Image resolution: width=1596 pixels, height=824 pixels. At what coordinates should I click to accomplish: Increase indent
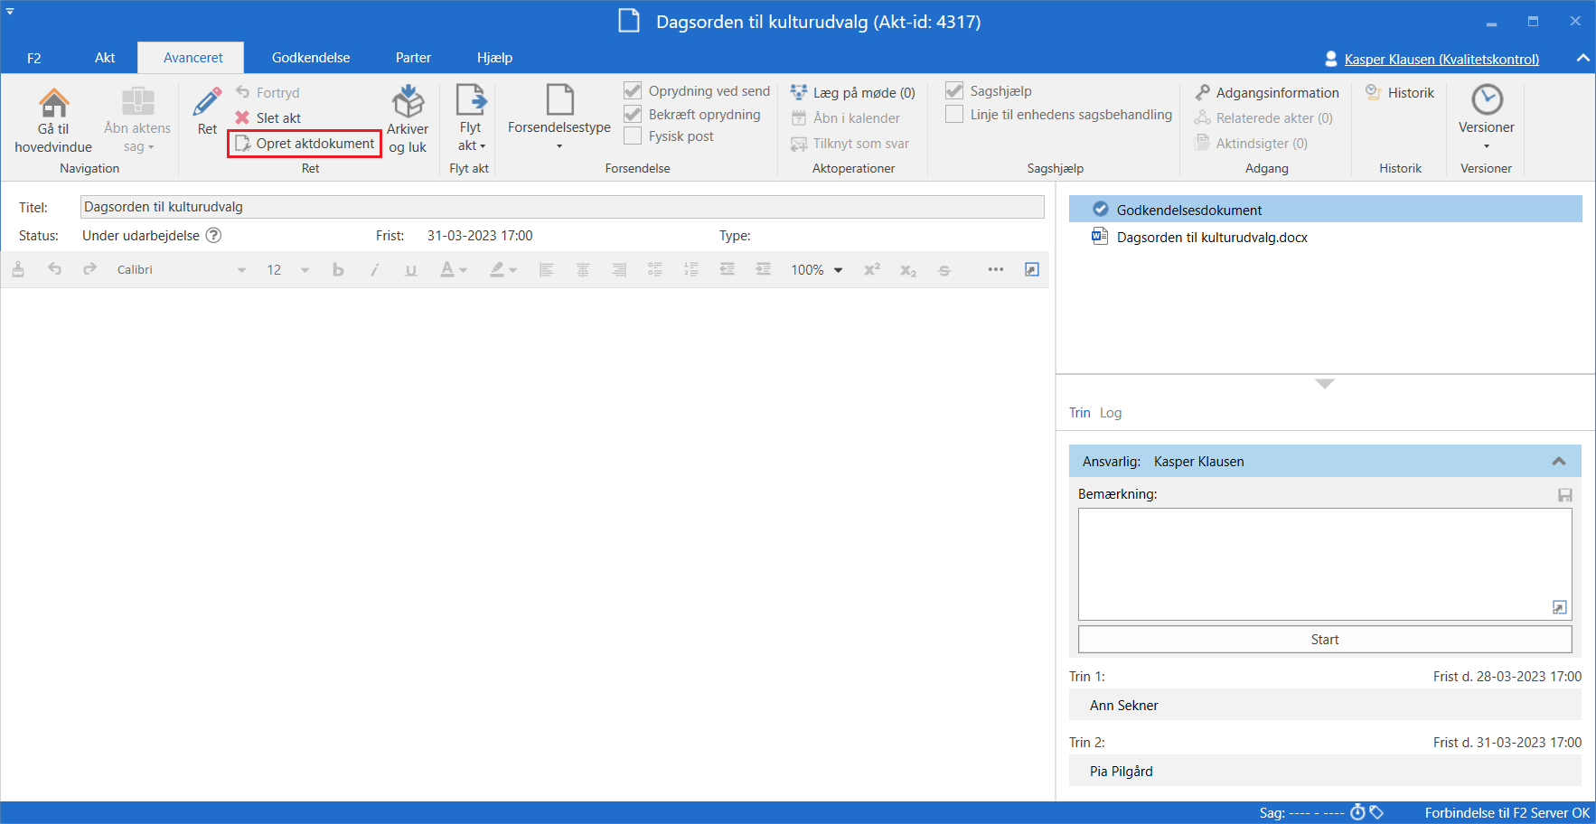[764, 269]
